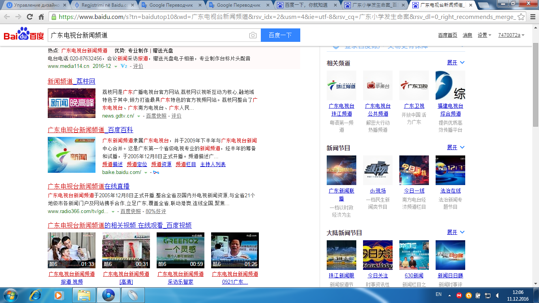The image size is (539, 303).
Task: Open the browser home page icon
Action: pyautogui.click(x=41, y=17)
